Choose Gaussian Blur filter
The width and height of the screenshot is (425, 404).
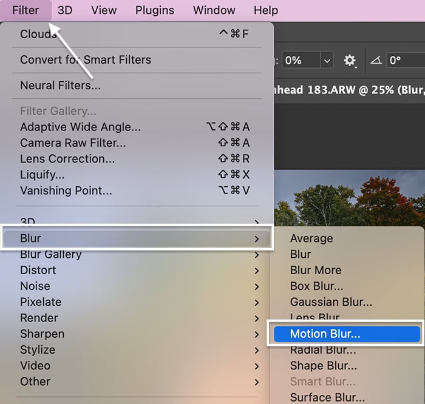[347, 302]
